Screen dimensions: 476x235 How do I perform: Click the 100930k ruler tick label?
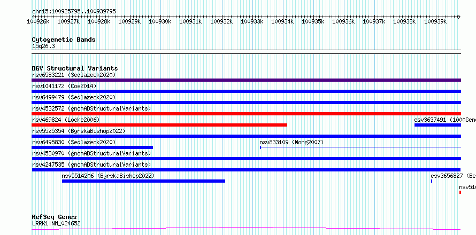[160, 21]
